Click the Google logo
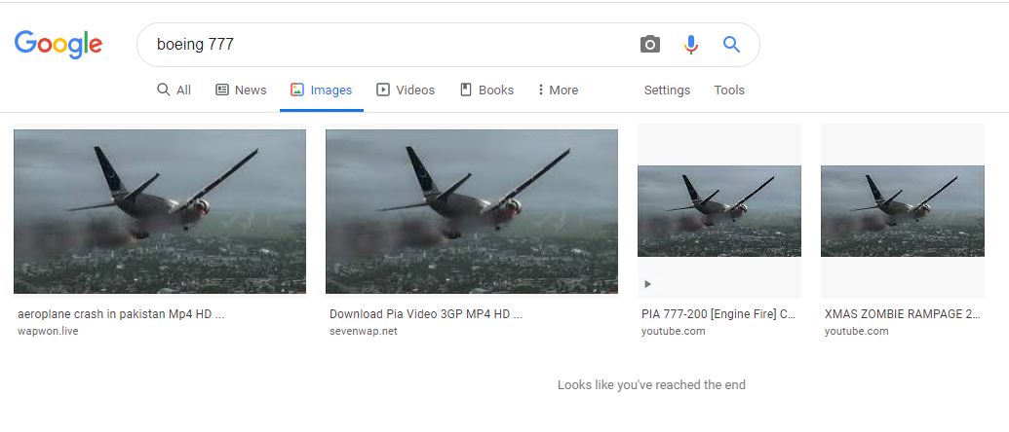This screenshot has height=432, width=1009. pos(58,45)
